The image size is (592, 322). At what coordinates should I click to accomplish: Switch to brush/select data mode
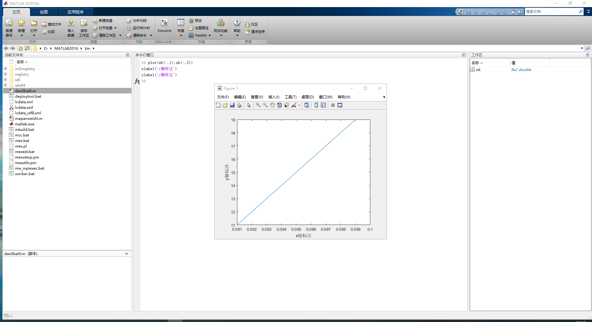[x=294, y=105]
